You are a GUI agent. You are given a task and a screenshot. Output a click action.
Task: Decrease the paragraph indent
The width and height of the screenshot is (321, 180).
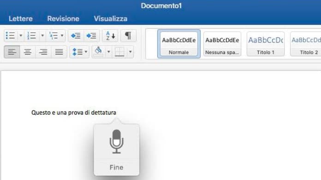[76, 36]
